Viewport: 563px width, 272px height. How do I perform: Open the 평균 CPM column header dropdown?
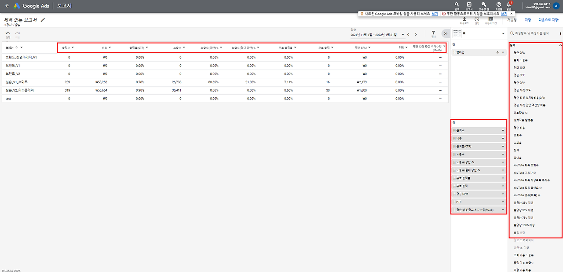369,47
